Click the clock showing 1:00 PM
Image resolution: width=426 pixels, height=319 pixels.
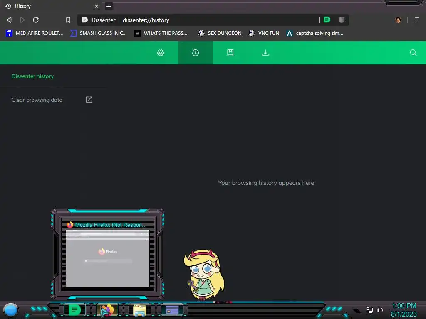click(404, 306)
